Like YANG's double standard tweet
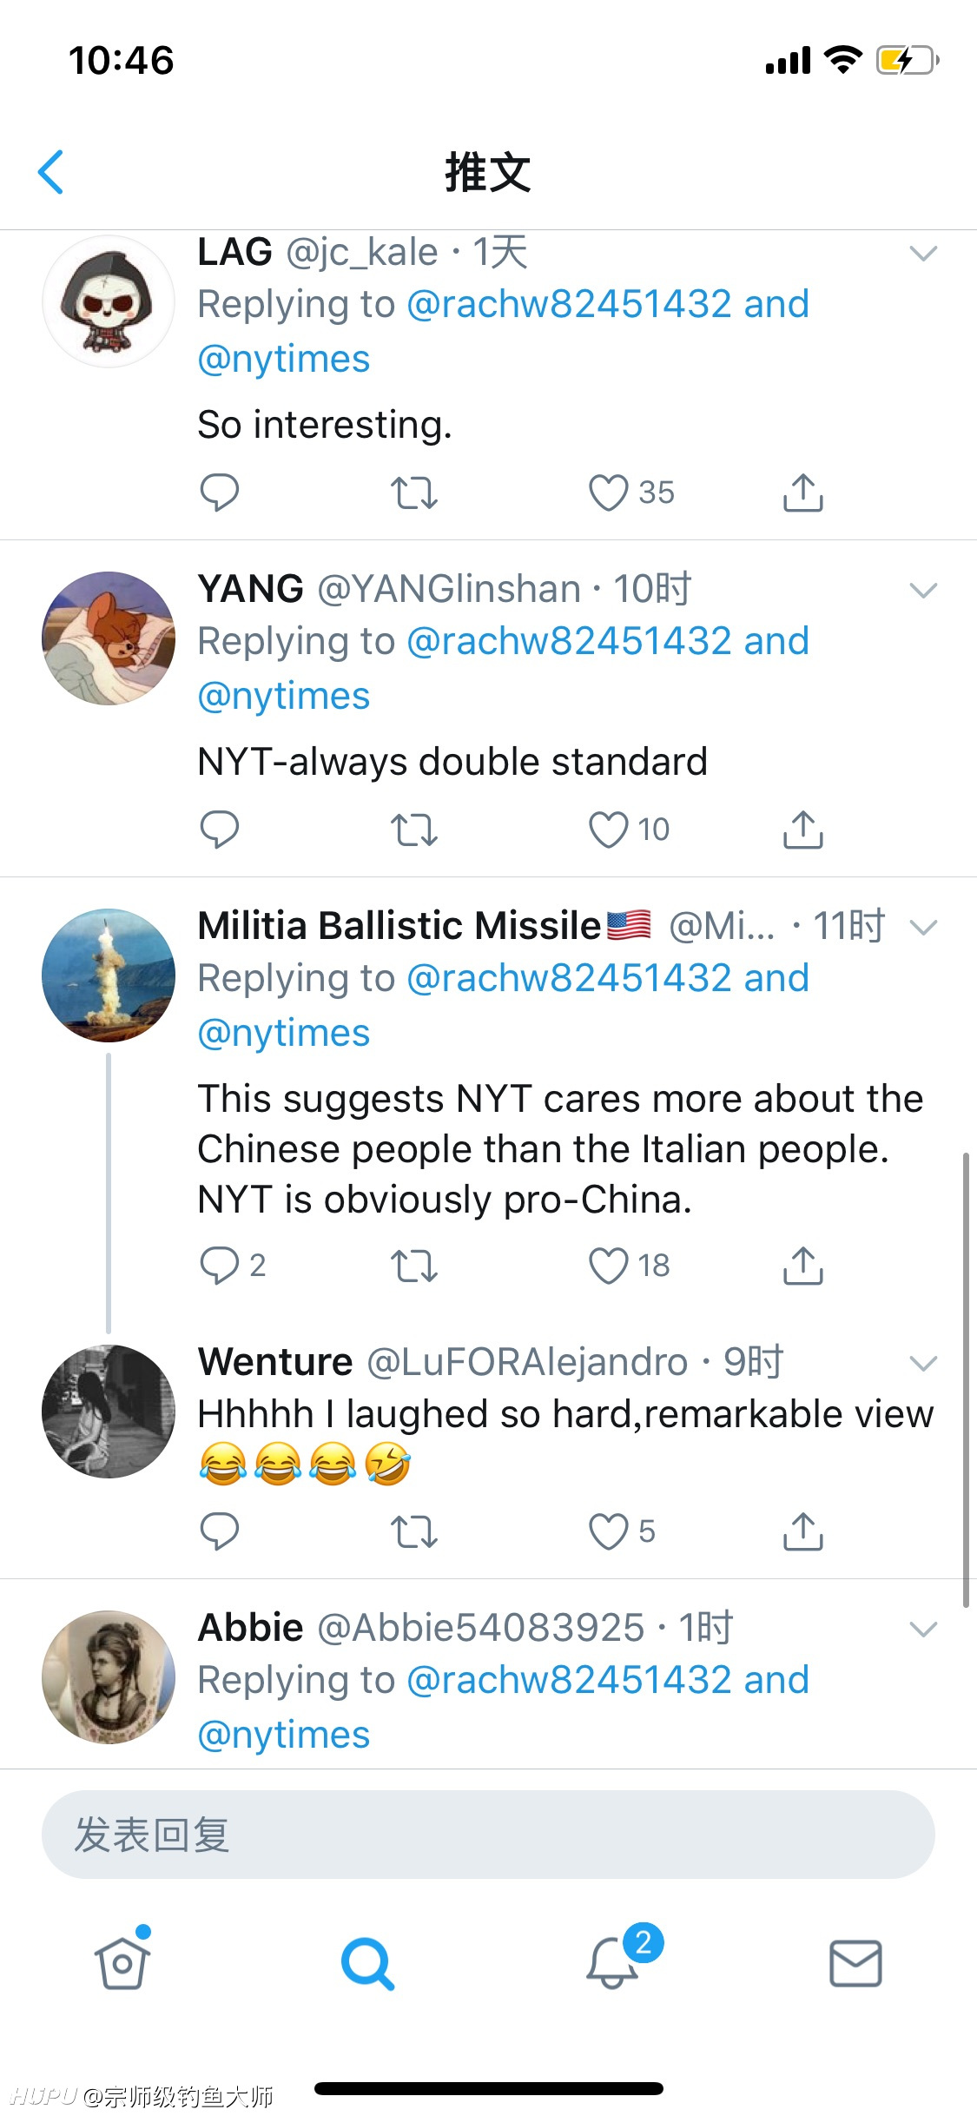This screenshot has height=2116, width=977. tap(608, 830)
